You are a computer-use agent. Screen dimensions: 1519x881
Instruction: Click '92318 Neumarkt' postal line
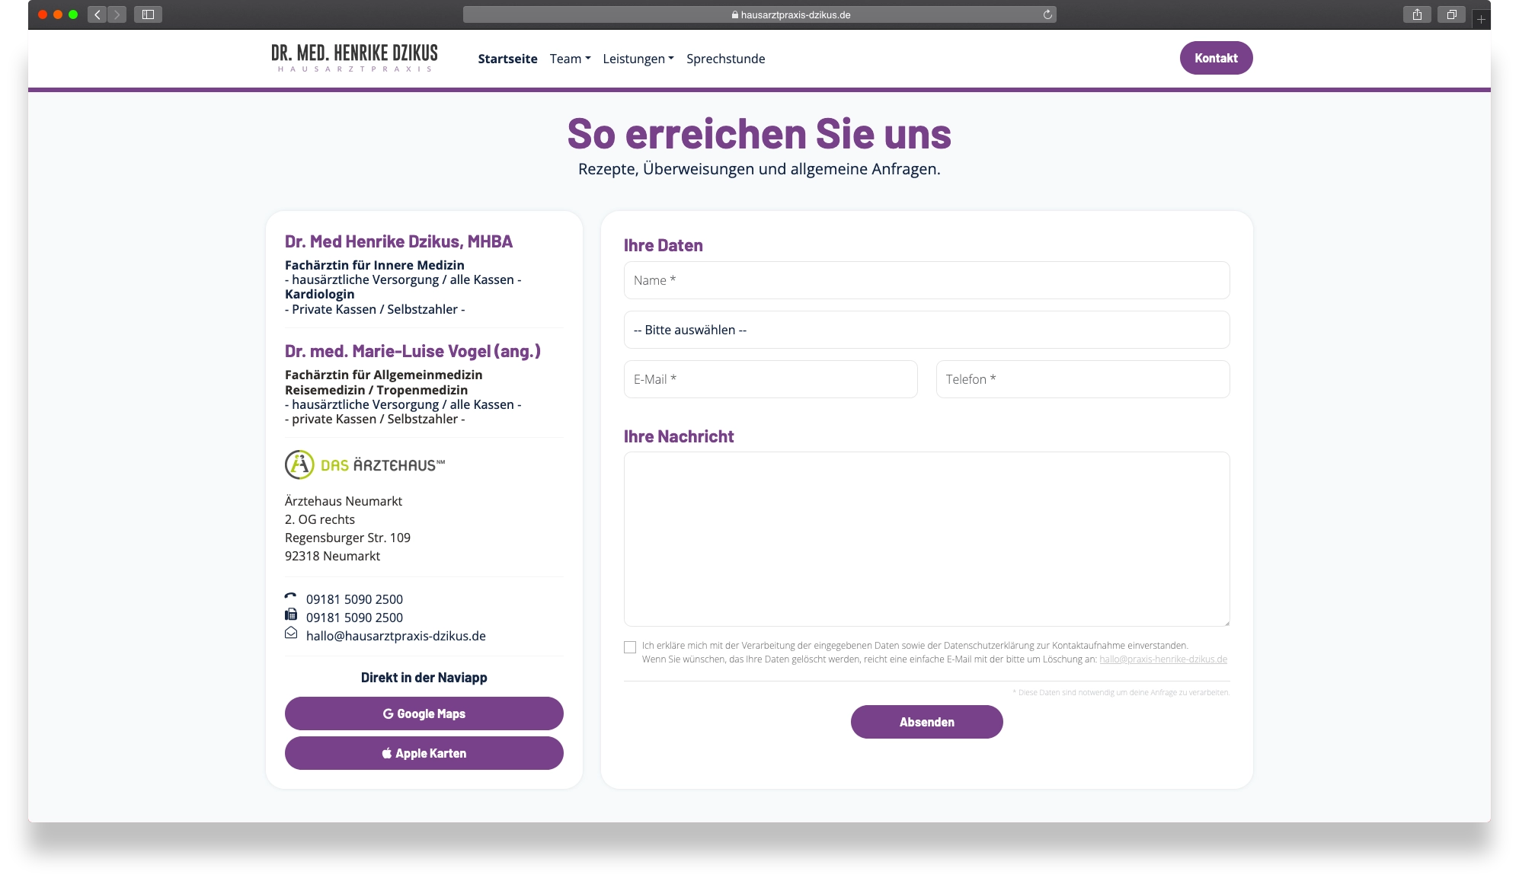click(332, 556)
